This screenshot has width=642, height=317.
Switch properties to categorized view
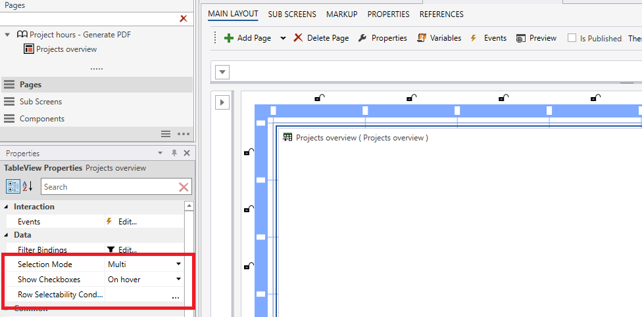[x=12, y=187]
